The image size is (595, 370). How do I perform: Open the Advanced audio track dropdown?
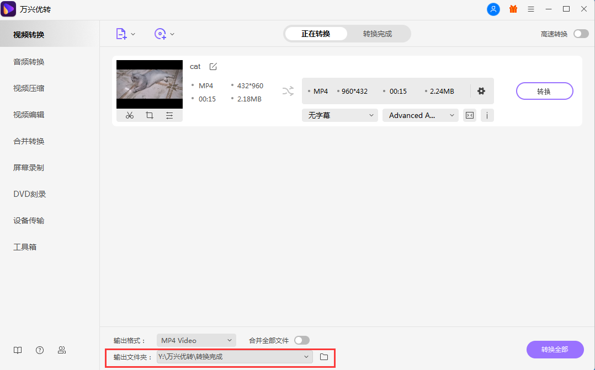coord(420,115)
